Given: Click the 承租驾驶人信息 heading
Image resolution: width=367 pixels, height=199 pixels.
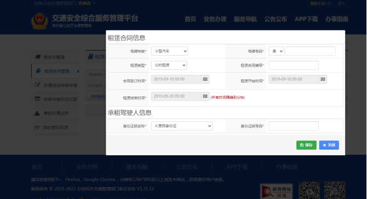Looking at the screenshot, I should pos(130,113).
